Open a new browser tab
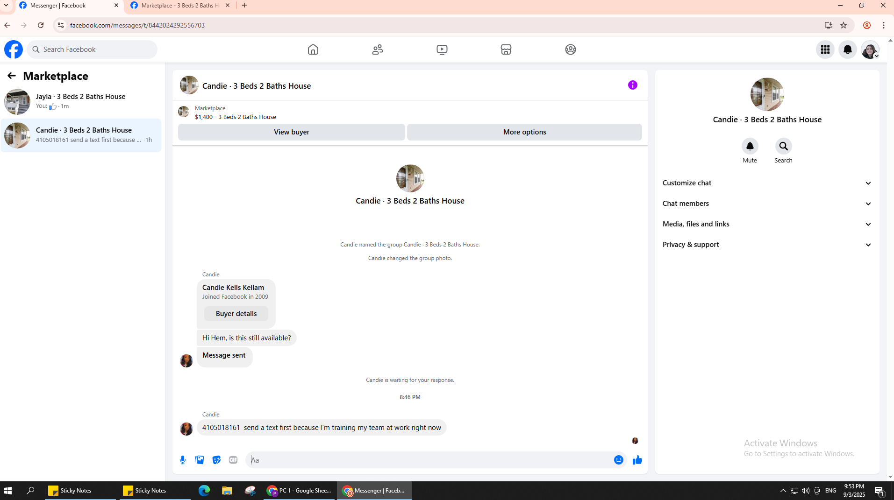This screenshot has height=500, width=894. [x=244, y=6]
